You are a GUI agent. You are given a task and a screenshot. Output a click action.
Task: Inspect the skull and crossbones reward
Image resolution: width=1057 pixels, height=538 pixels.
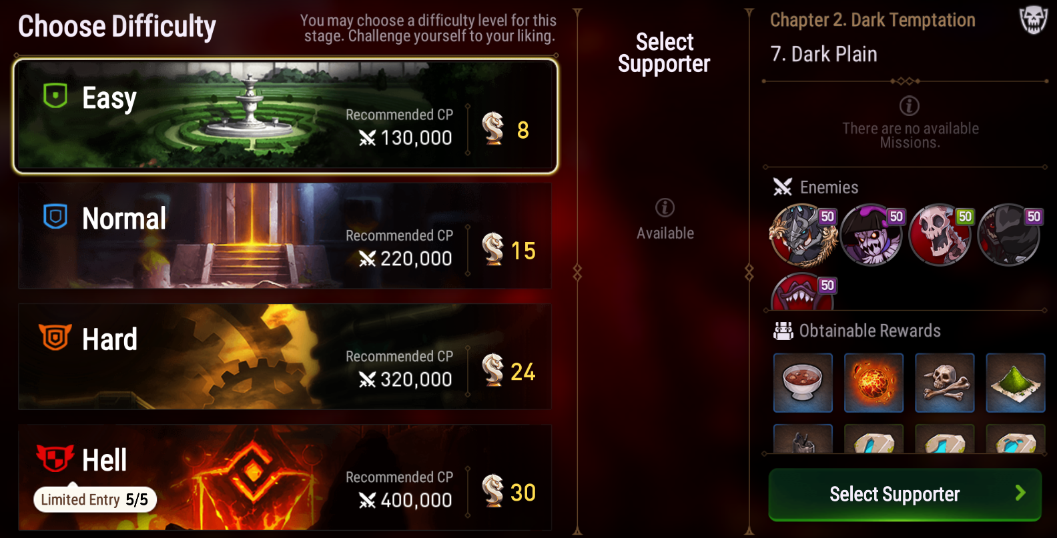(944, 383)
